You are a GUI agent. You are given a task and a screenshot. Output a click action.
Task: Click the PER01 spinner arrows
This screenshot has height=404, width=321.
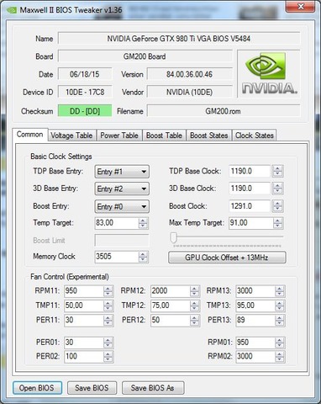[x=108, y=343]
